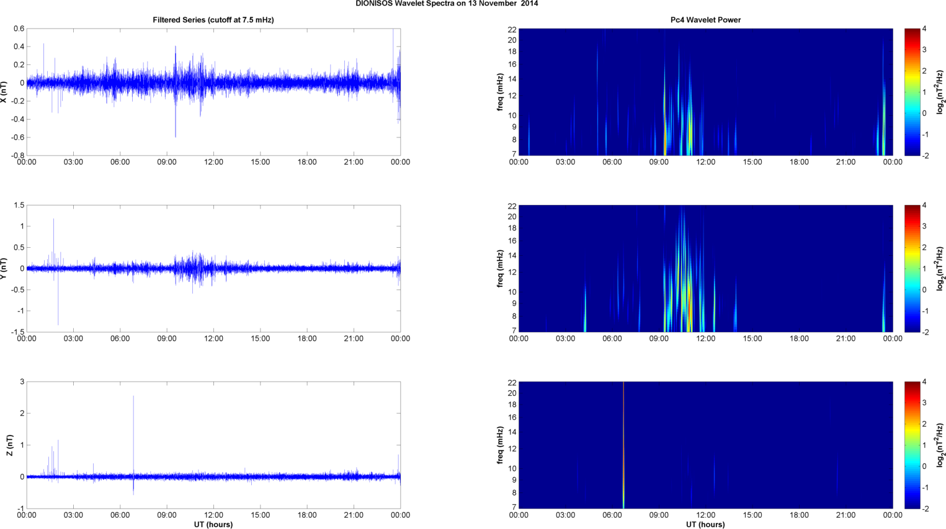
Task: Click the middle wavelet power spectrogram for Y
Action: (705, 268)
